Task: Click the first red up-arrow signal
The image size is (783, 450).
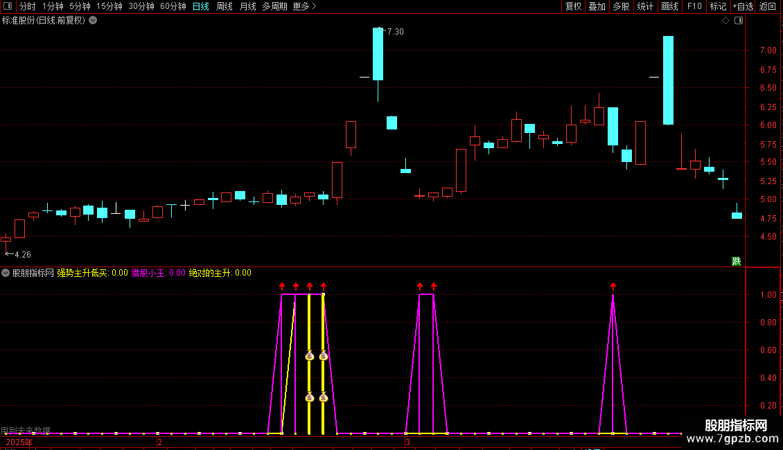Action: coord(282,287)
